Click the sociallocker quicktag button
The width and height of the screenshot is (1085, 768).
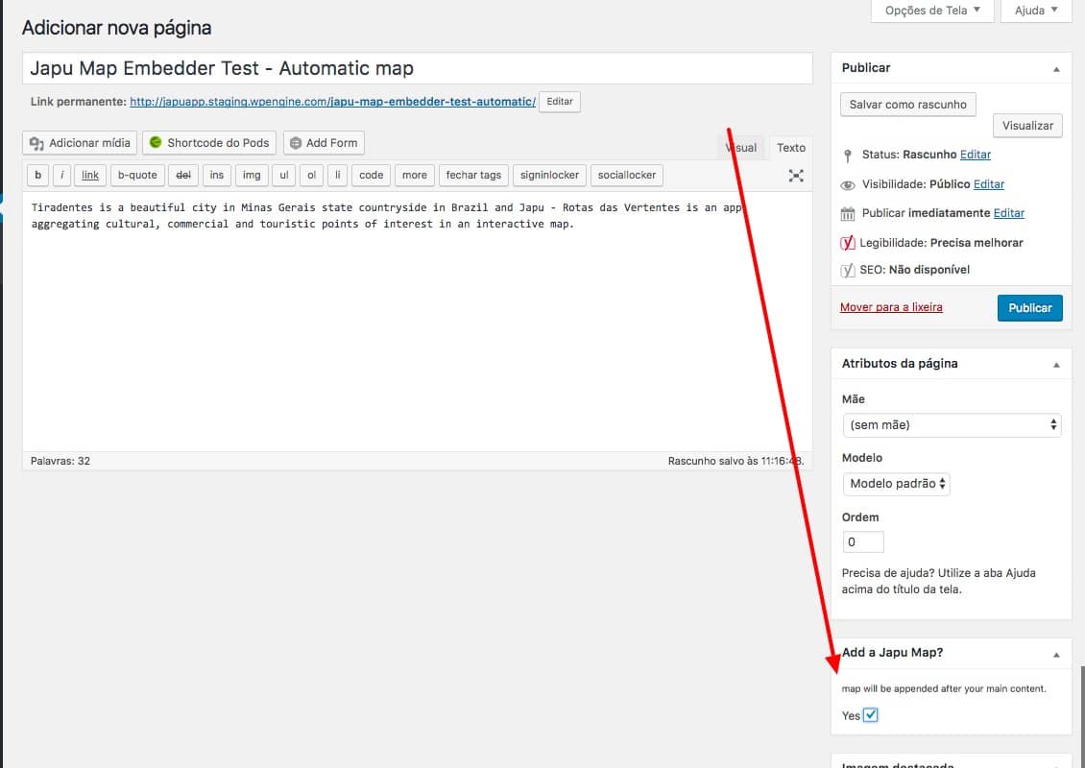point(627,175)
